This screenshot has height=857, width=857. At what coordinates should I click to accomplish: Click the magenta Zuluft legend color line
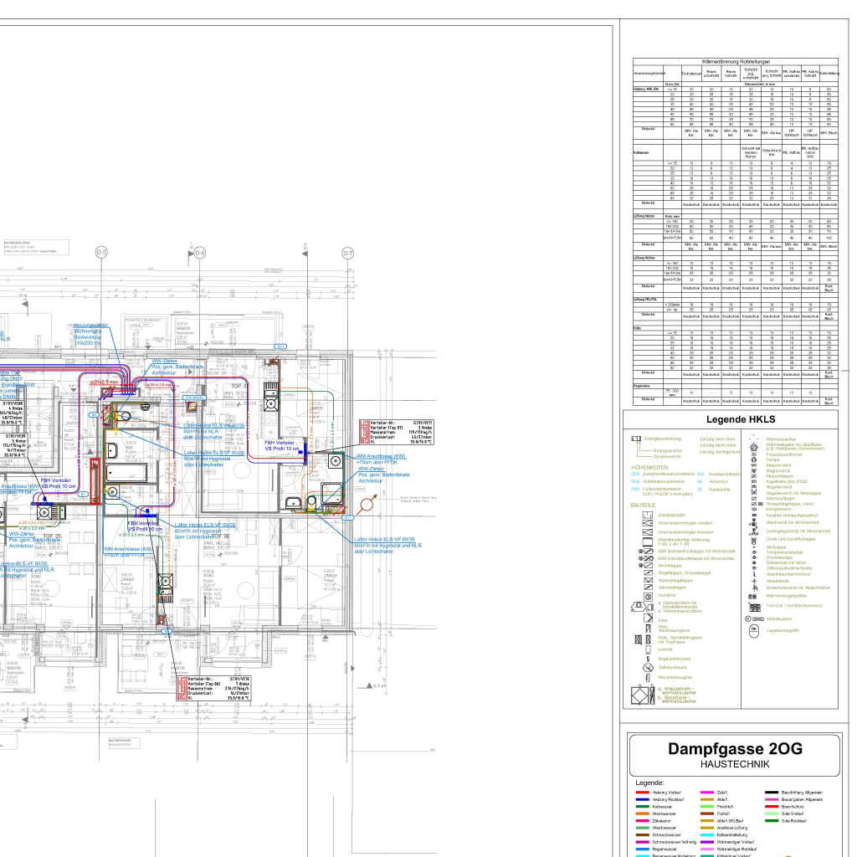pos(706,792)
